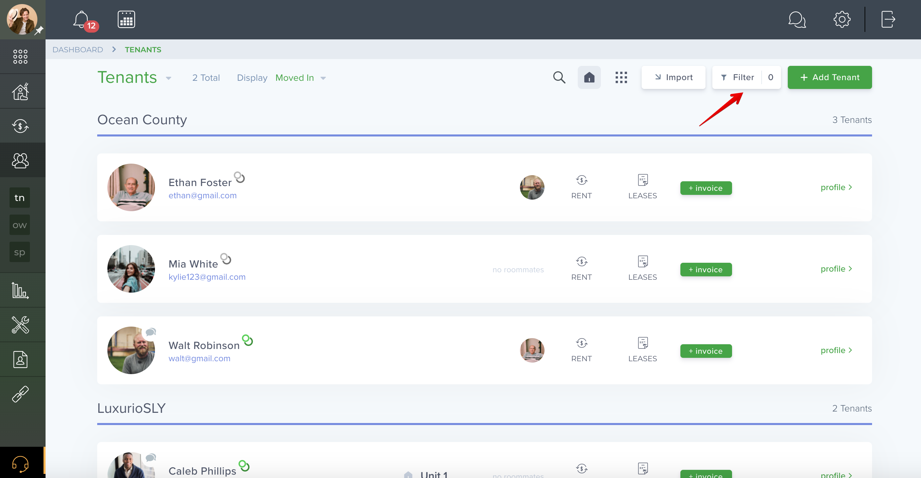
Task: Open the apps grid menu in sidebar
Action: [x=20, y=56]
